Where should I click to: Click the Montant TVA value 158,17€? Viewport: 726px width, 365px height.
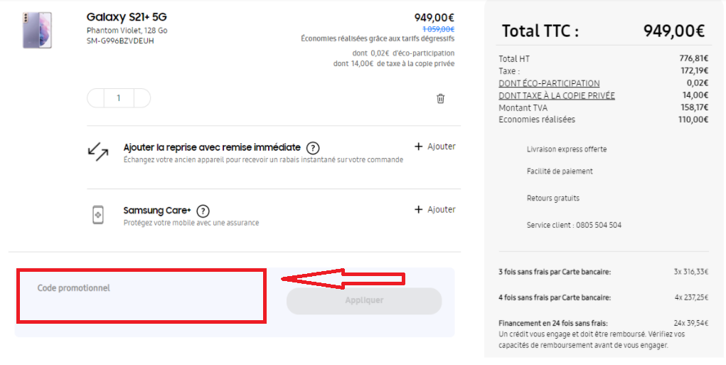pos(693,107)
